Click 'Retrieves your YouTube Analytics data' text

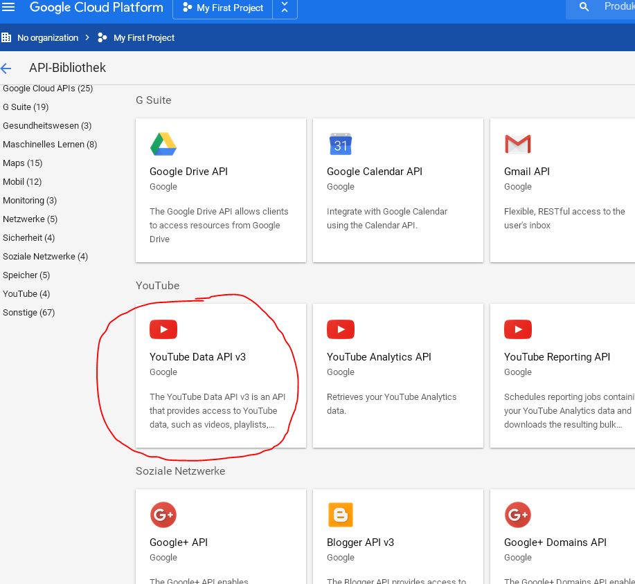(392, 403)
